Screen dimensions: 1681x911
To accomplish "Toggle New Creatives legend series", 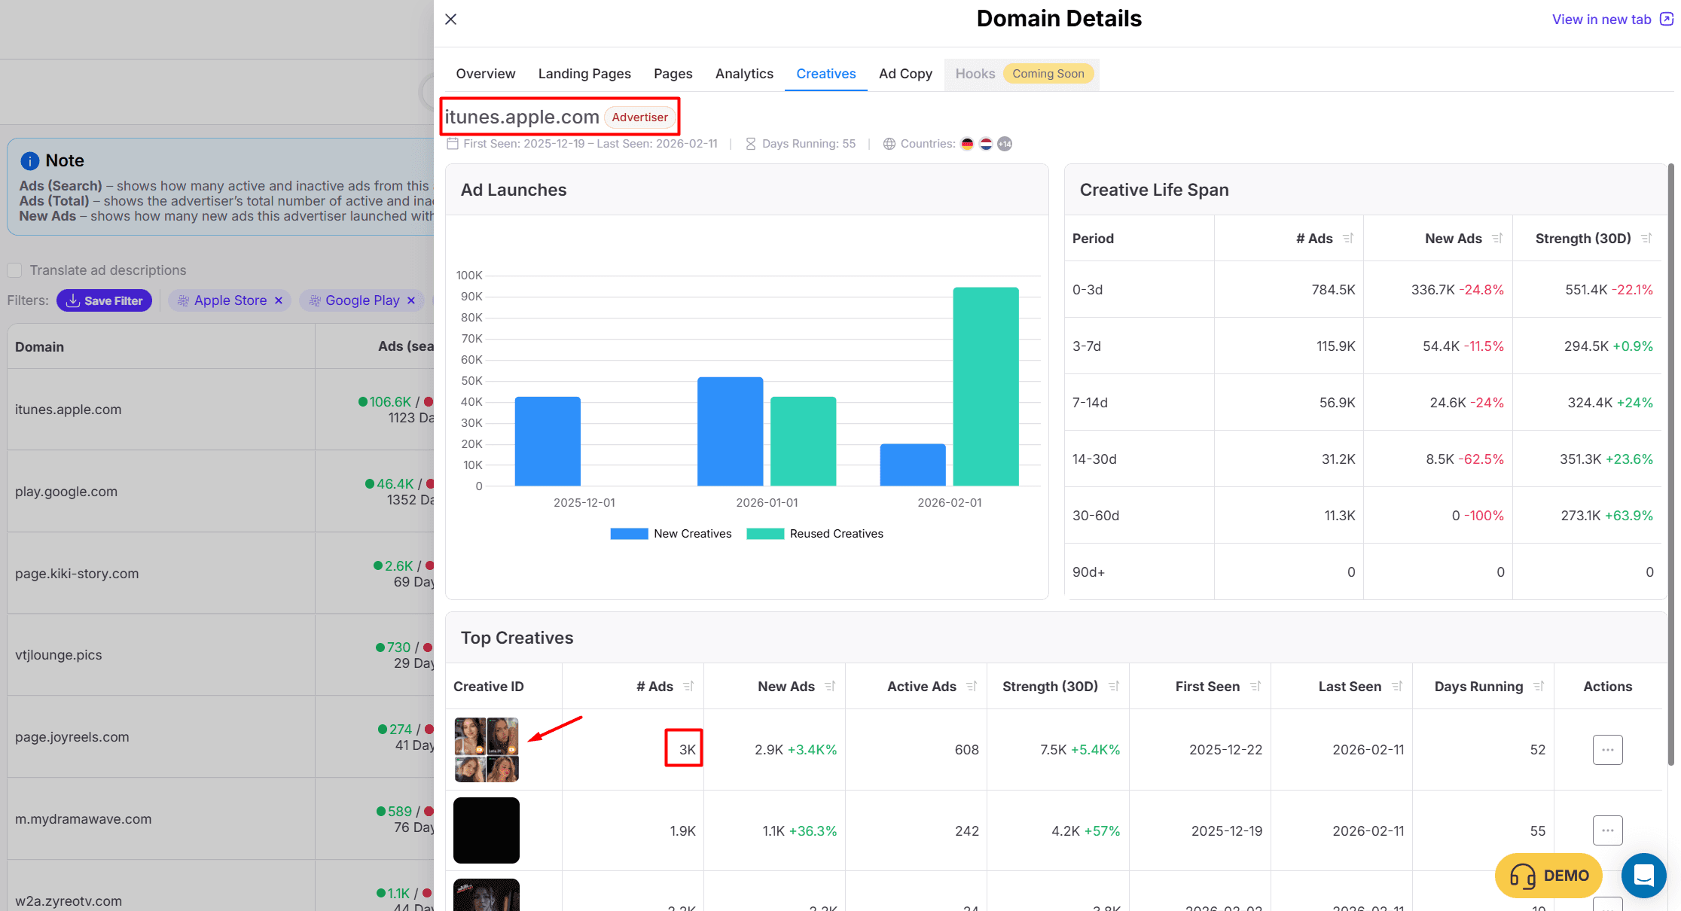I will tap(670, 534).
